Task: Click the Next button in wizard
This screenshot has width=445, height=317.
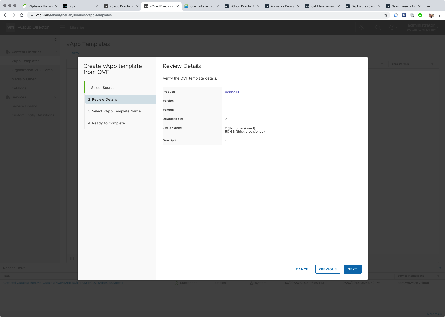Action: point(352,269)
